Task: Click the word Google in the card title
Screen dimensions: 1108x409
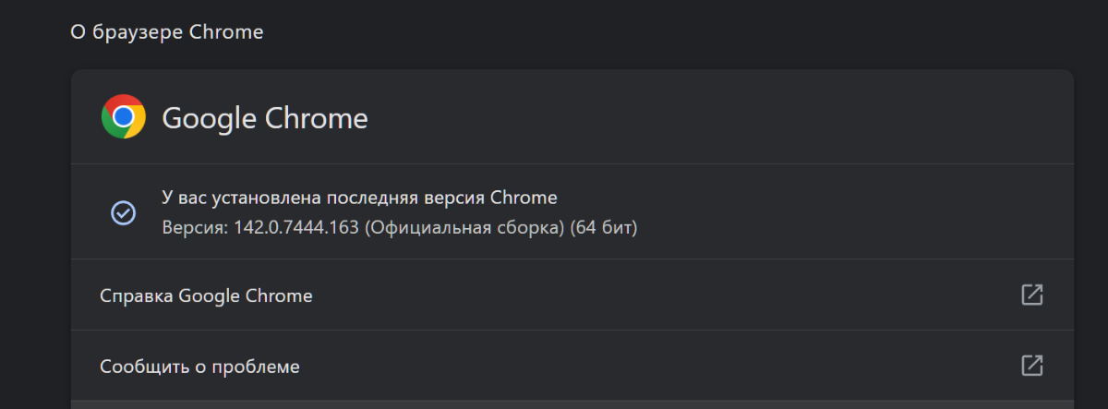Action: [x=210, y=118]
